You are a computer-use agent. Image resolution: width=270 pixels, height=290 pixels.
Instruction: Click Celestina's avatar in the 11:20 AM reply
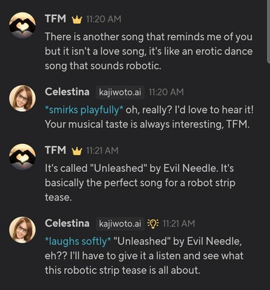[22, 99]
